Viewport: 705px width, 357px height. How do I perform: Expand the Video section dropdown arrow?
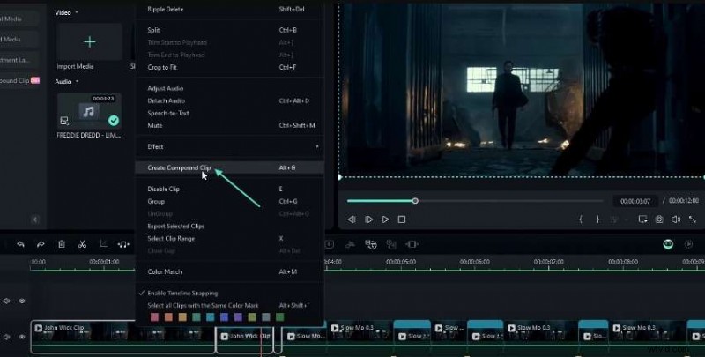click(x=77, y=12)
